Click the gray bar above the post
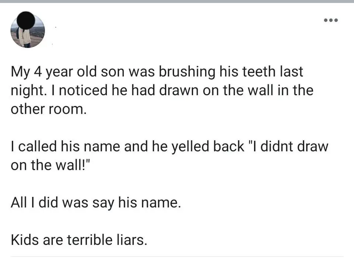 click(x=177, y=1)
